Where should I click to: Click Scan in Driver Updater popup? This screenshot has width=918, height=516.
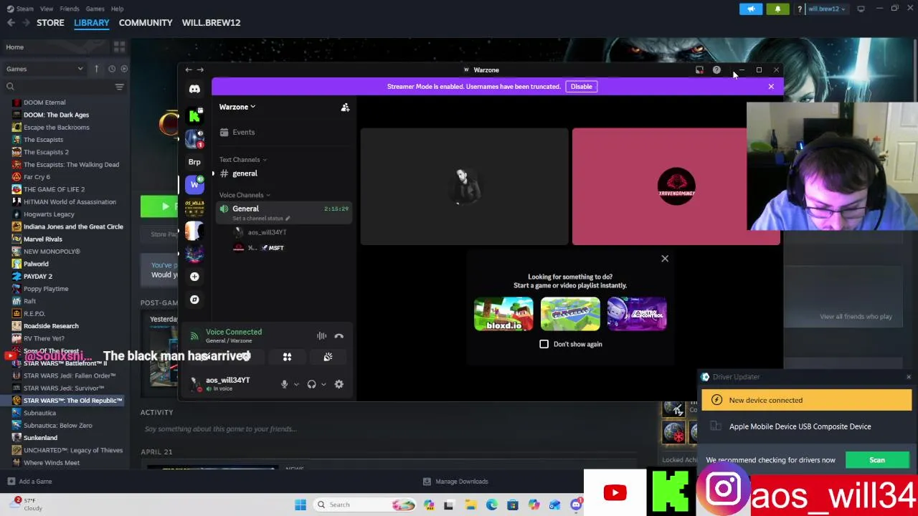coord(877,460)
